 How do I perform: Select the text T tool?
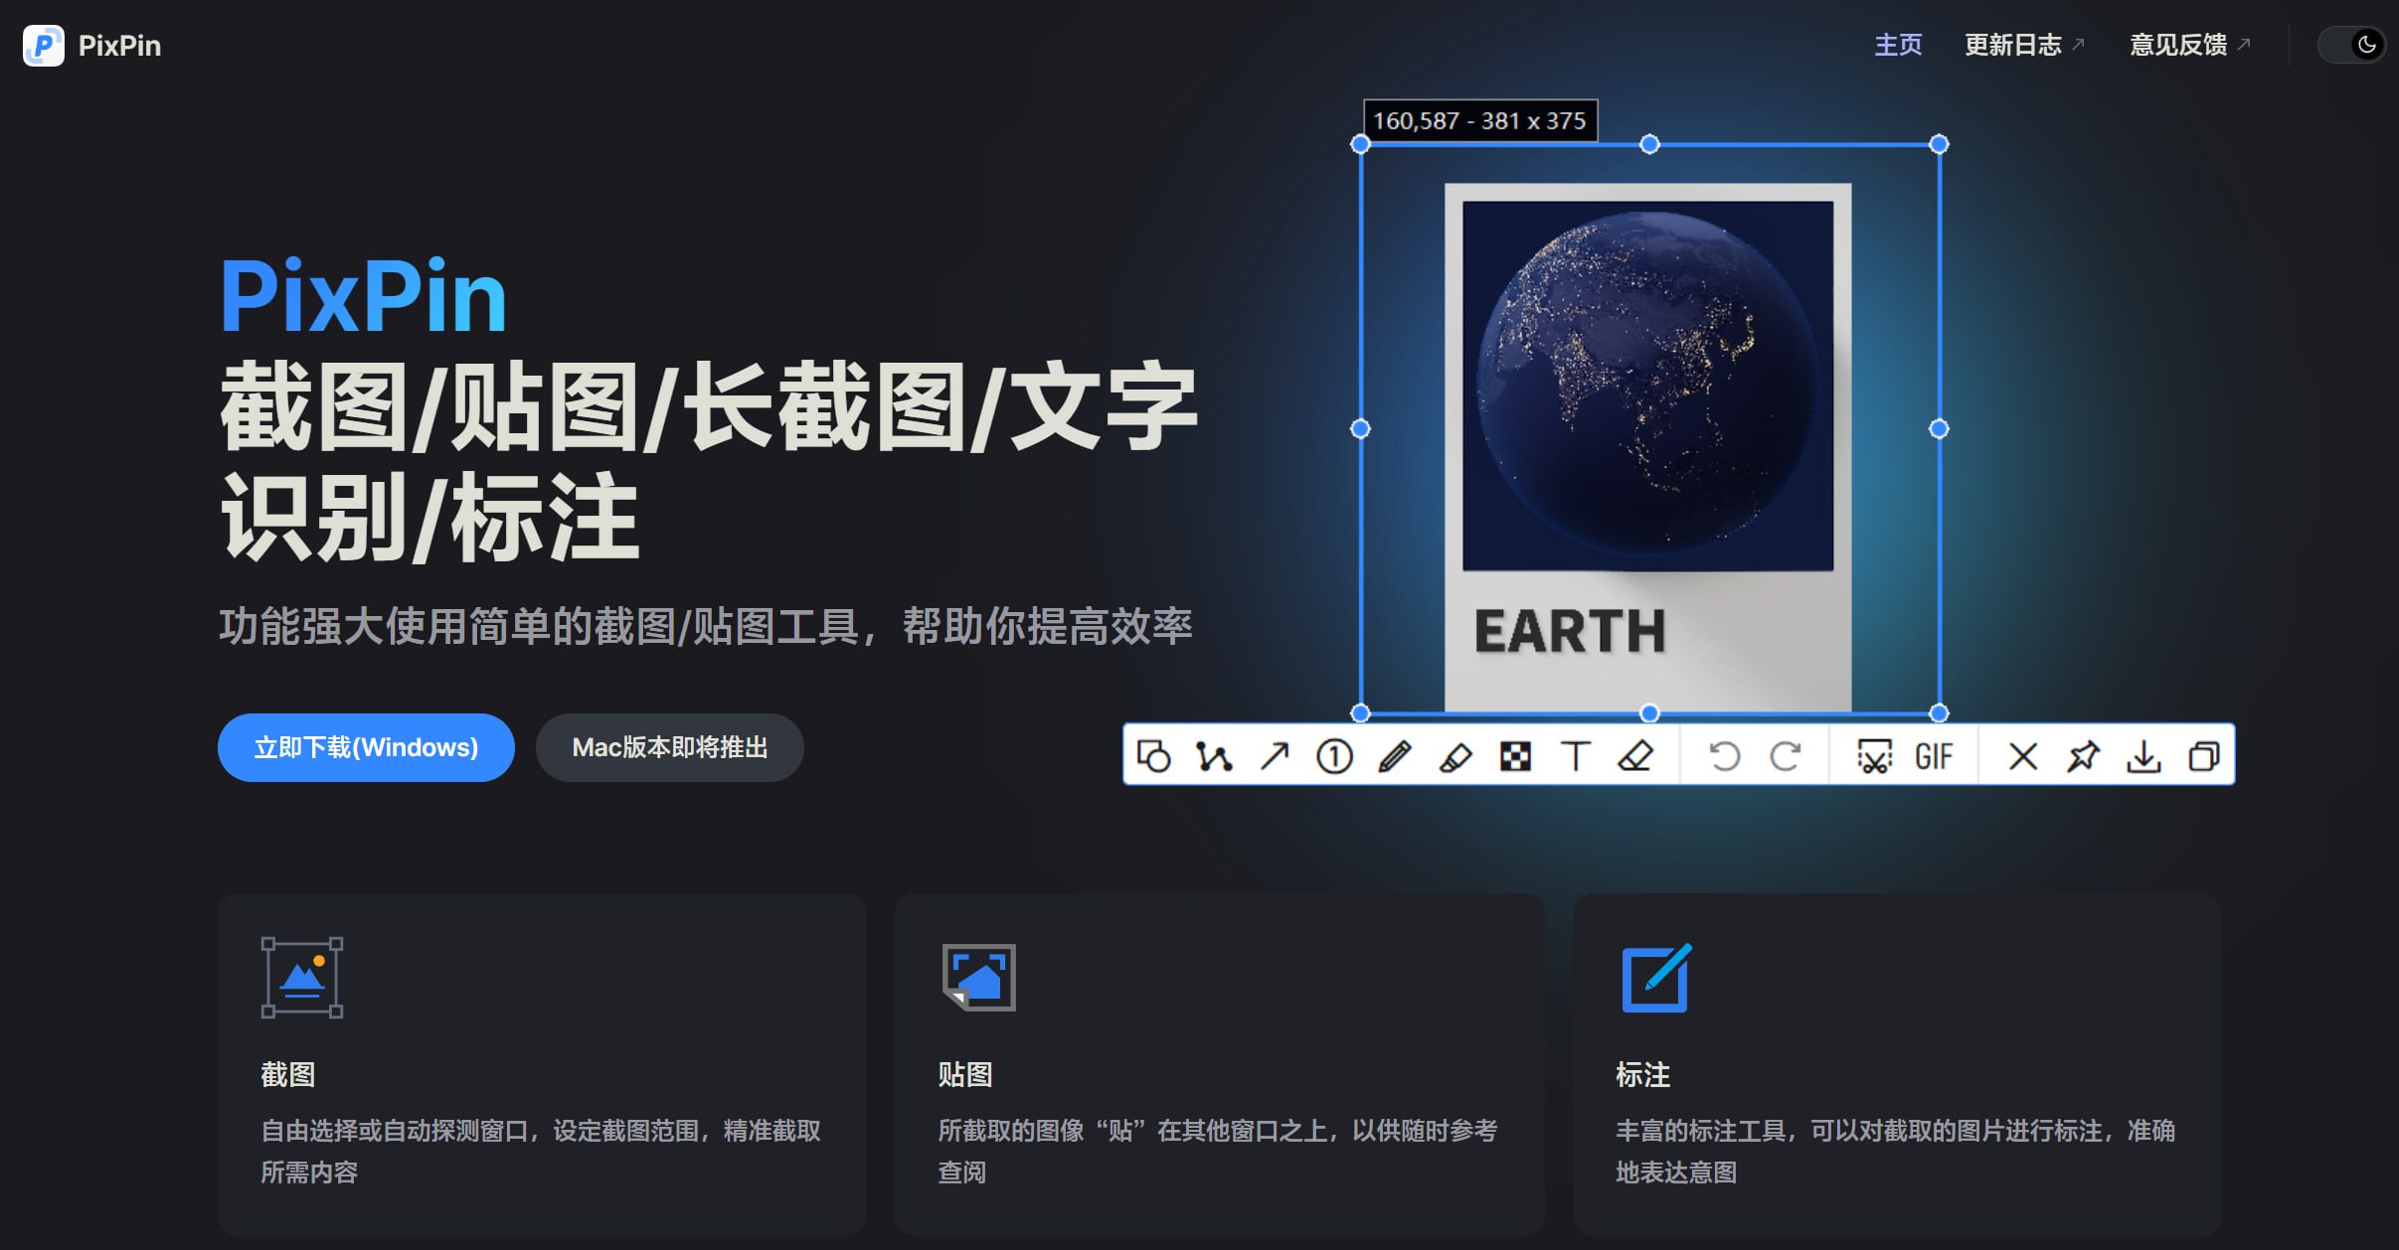click(x=1576, y=756)
